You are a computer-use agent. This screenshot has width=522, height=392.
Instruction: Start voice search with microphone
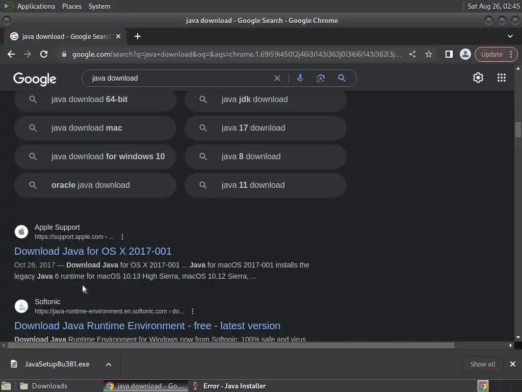coord(300,78)
